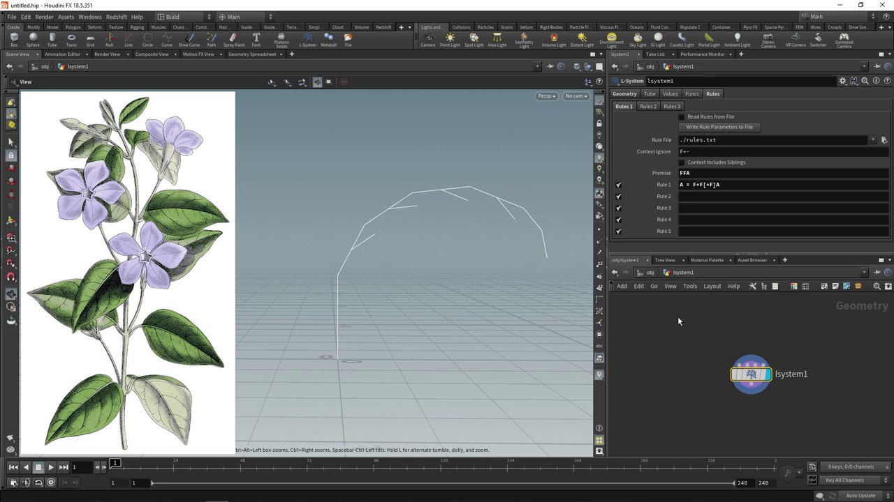
Task: Select the L-System shelf tool
Action: tap(308, 40)
